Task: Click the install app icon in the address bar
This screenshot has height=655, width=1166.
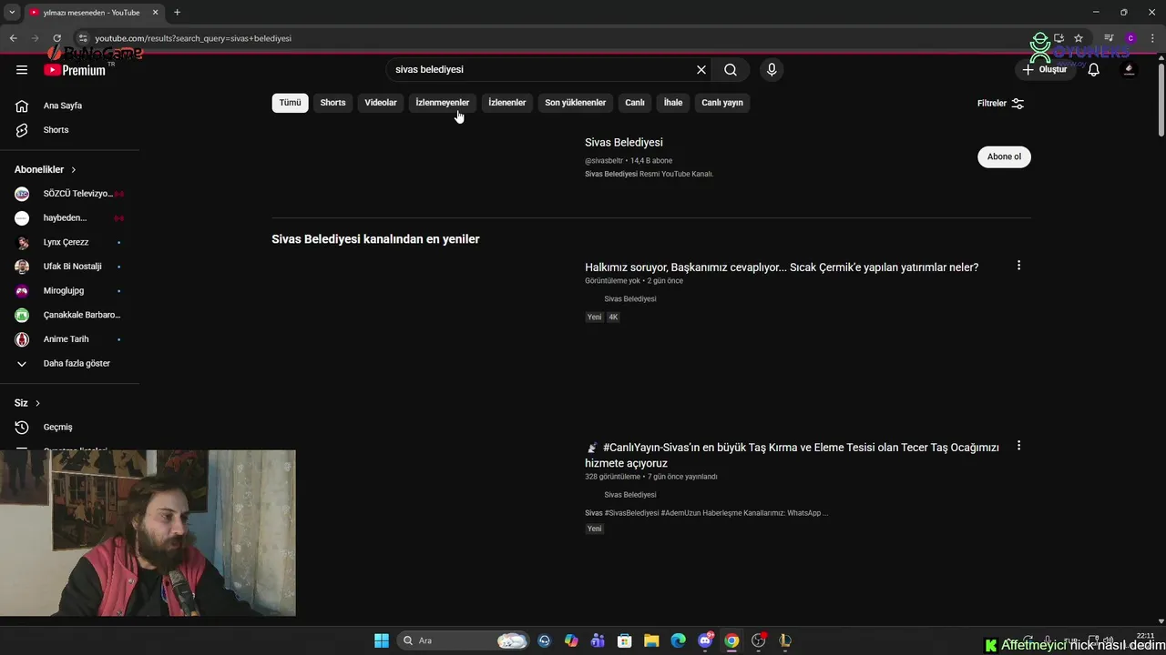Action: pos(1059,38)
